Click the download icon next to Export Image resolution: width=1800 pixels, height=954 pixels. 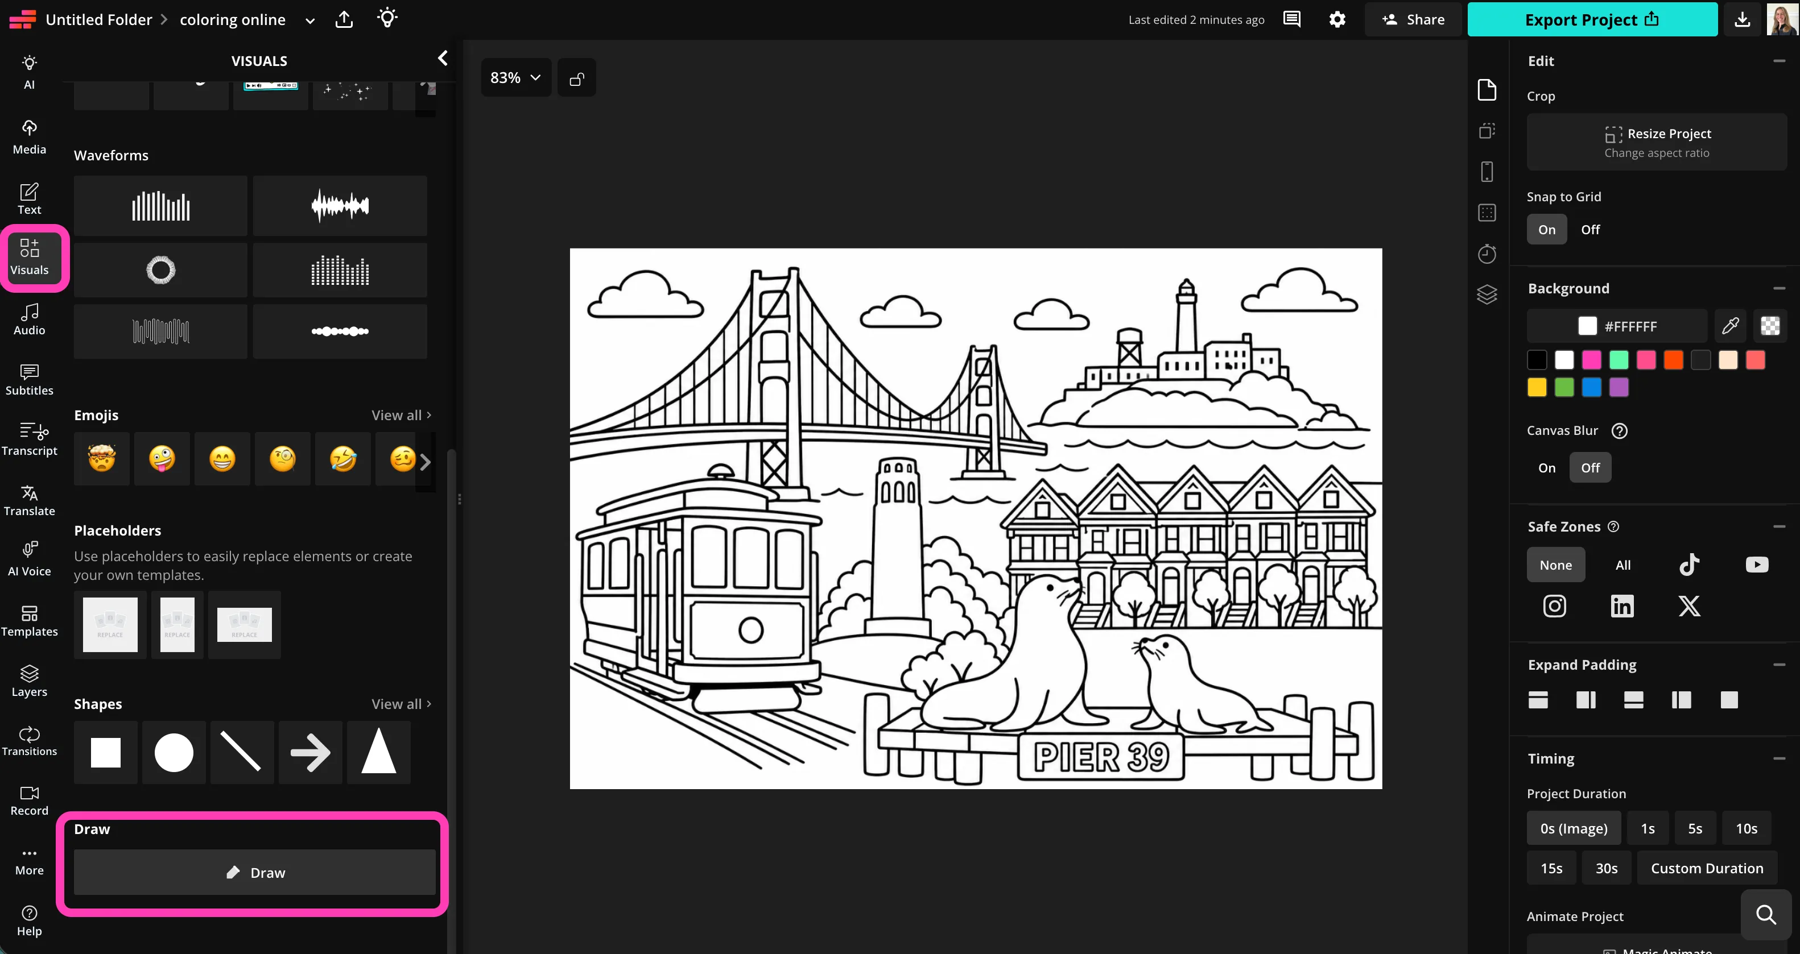[x=1742, y=19]
